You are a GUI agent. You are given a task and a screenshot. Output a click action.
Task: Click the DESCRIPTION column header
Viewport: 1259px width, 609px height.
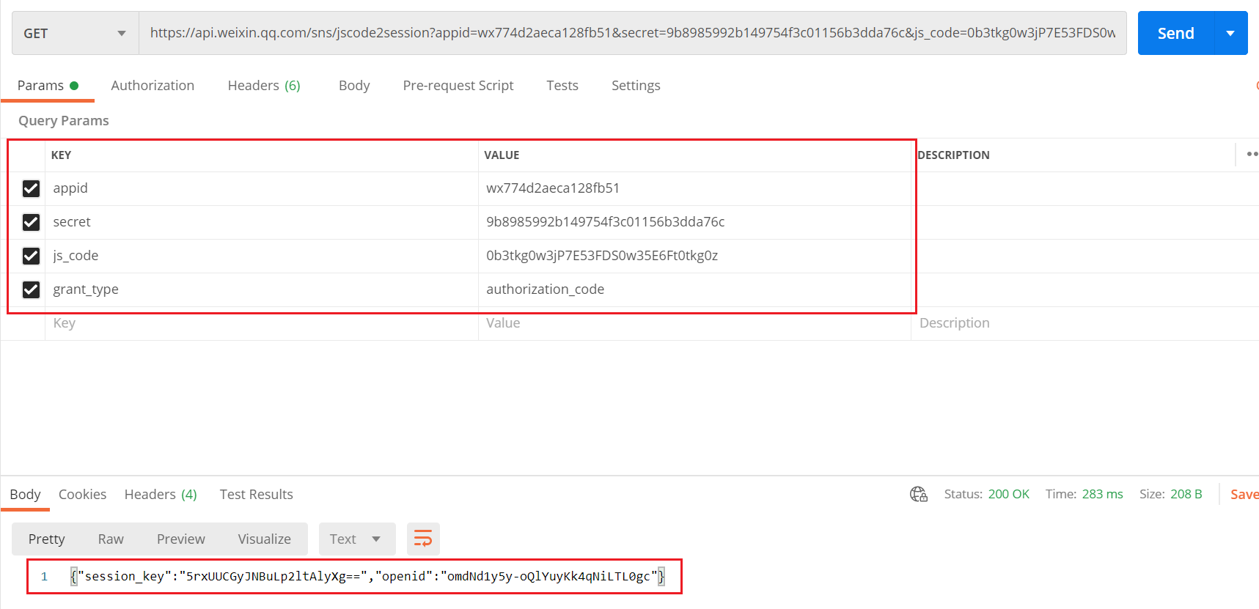(x=953, y=155)
